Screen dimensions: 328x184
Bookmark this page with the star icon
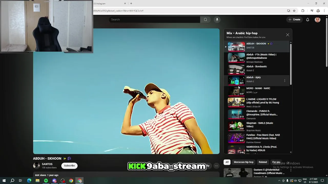294,11
